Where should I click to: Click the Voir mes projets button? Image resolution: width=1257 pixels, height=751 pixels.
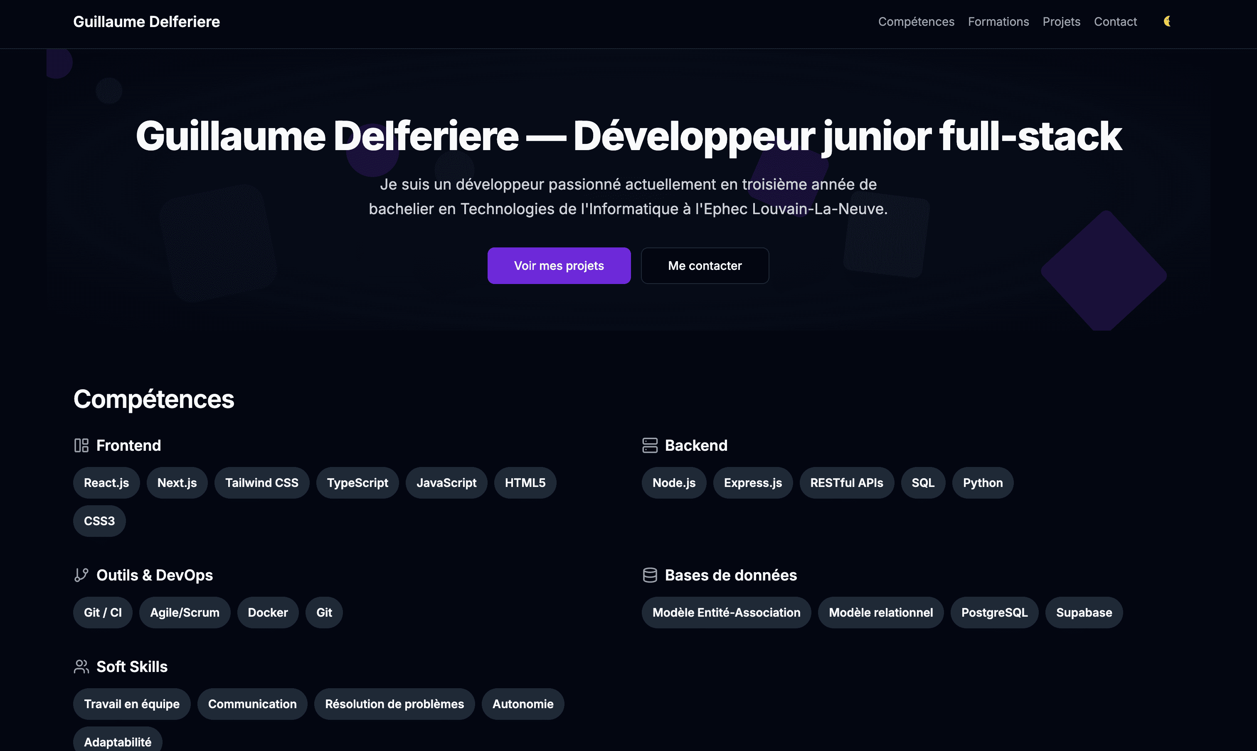[x=558, y=266]
